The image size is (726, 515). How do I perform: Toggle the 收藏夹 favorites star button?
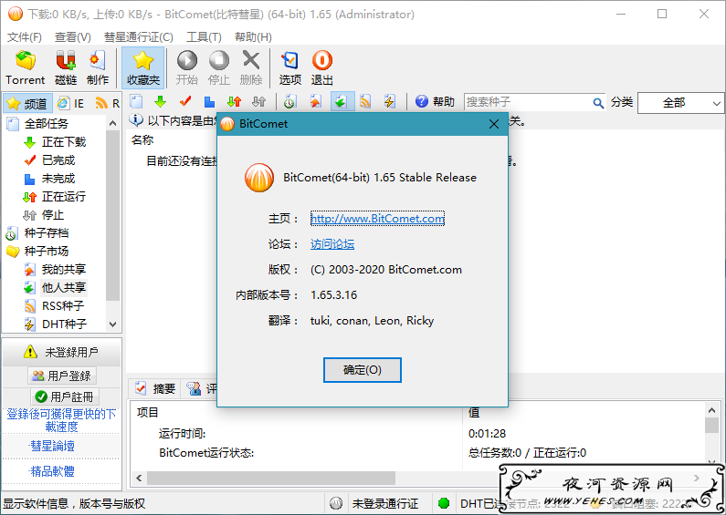click(x=143, y=67)
